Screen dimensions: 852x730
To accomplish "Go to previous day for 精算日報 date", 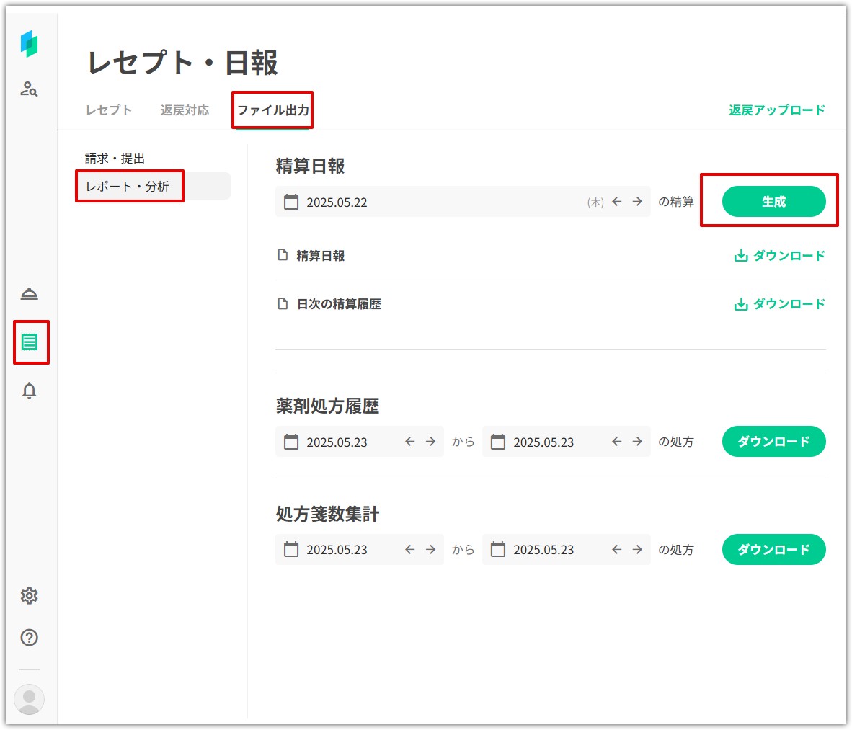I will 617,202.
